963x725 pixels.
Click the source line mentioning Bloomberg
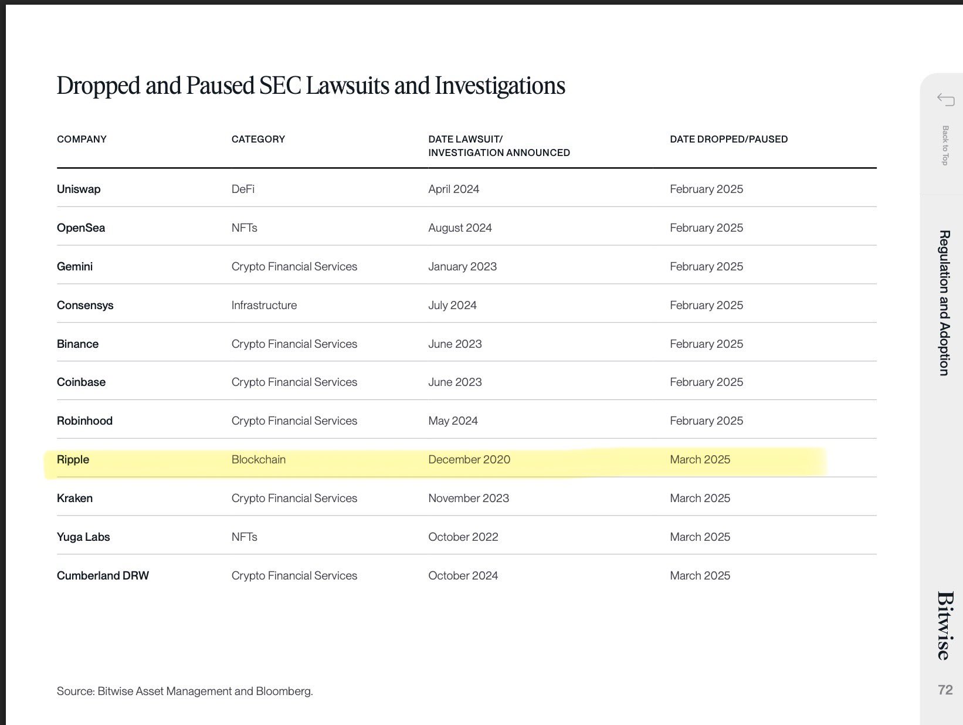coord(185,691)
